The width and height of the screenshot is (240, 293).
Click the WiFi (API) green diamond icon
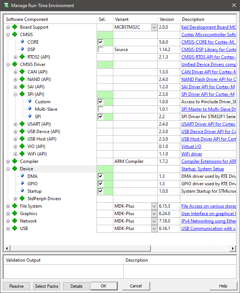pyautogui.click(x=22, y=154)
